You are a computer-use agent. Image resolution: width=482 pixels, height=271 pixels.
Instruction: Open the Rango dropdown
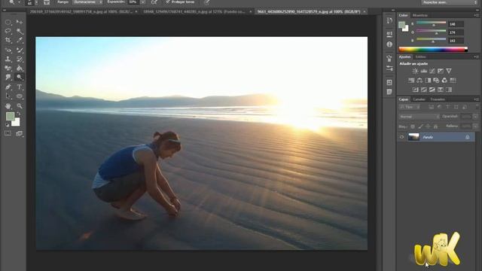pos(87,2)
